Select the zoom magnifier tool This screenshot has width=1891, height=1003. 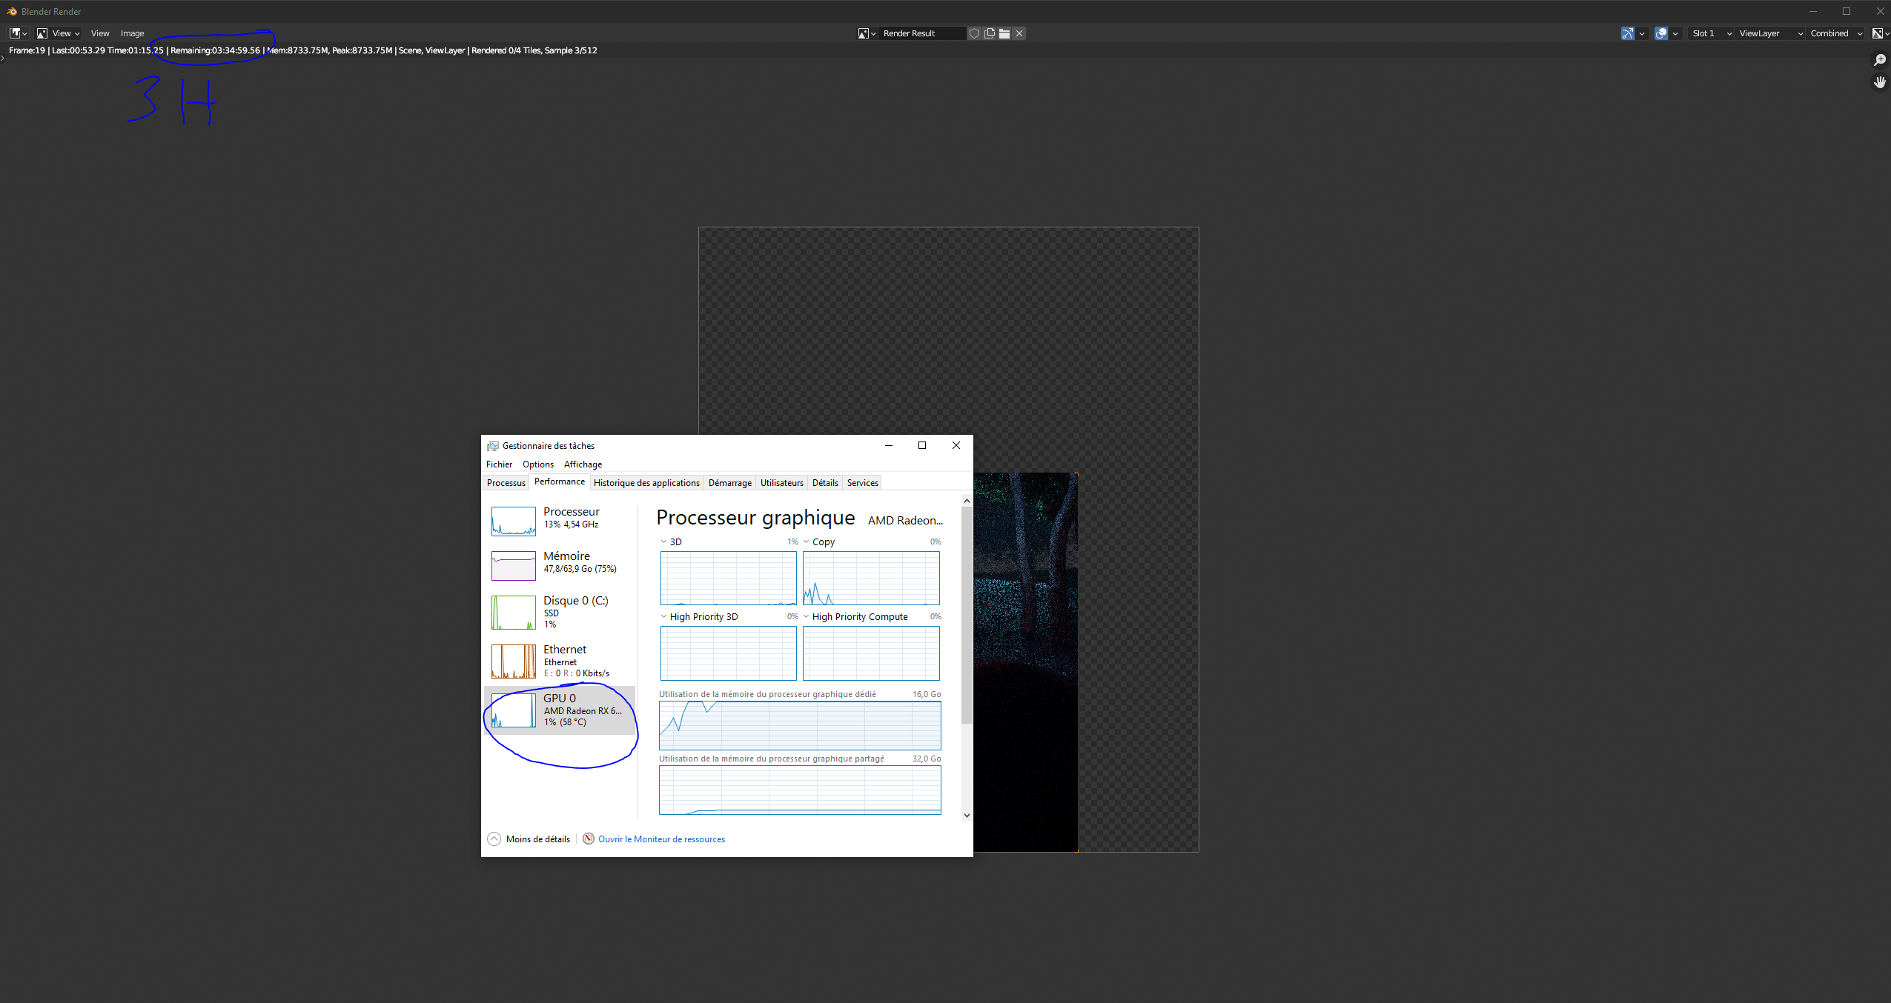[1880, 60]
